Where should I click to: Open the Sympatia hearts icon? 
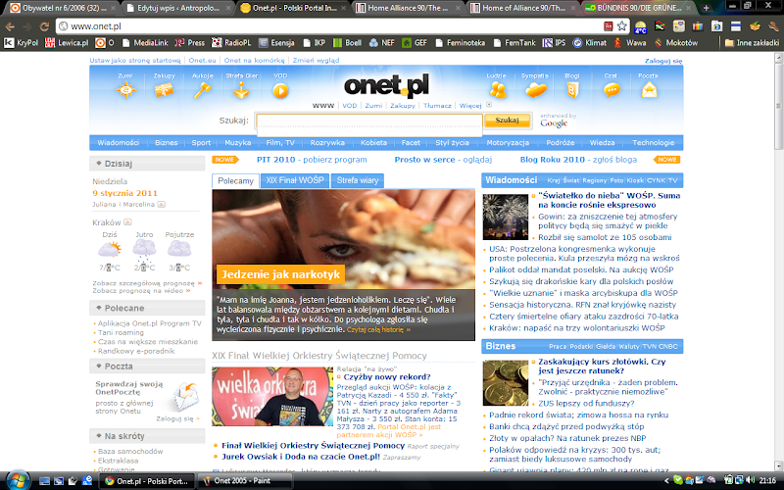pyautogui.click(x=535, y=90)
